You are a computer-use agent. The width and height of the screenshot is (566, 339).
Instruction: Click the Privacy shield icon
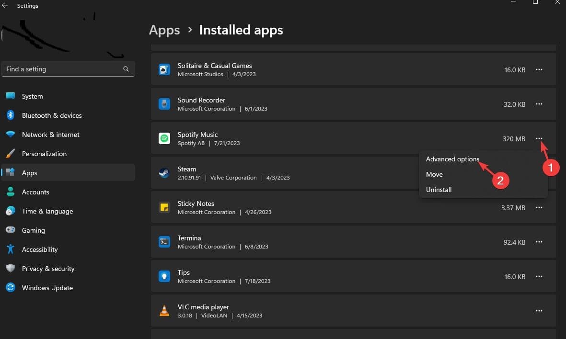(11, 268)
